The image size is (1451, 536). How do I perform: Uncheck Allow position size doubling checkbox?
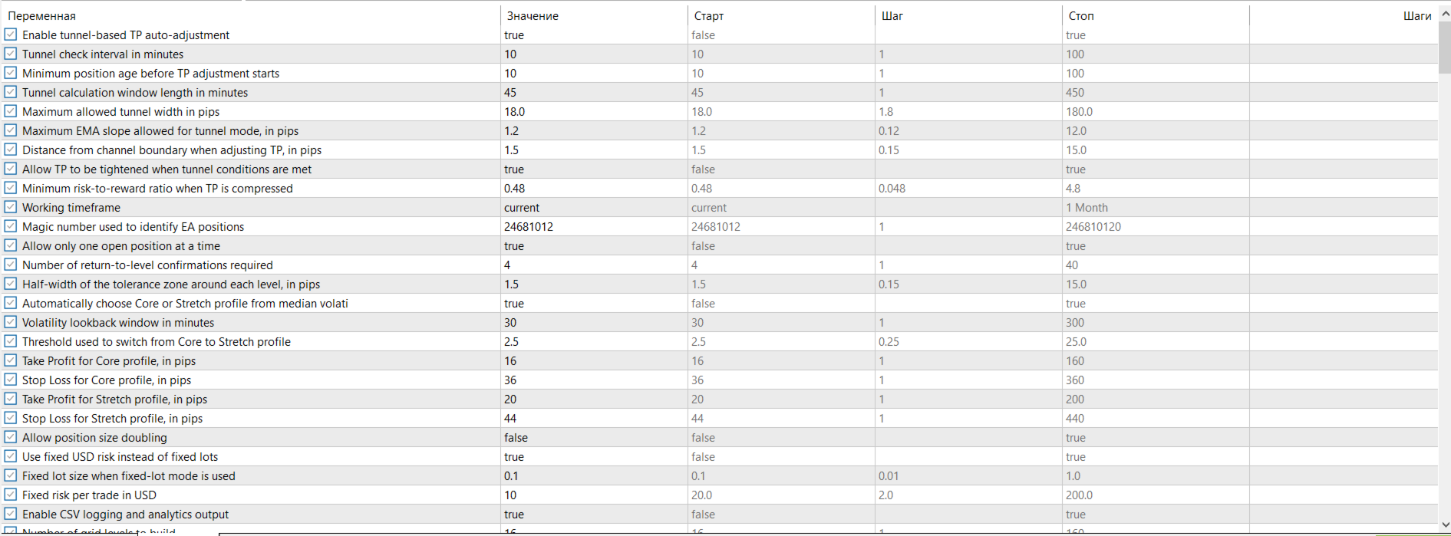tap(11, 437)
